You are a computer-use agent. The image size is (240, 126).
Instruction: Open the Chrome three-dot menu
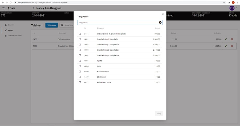click(x=237, y=2)
